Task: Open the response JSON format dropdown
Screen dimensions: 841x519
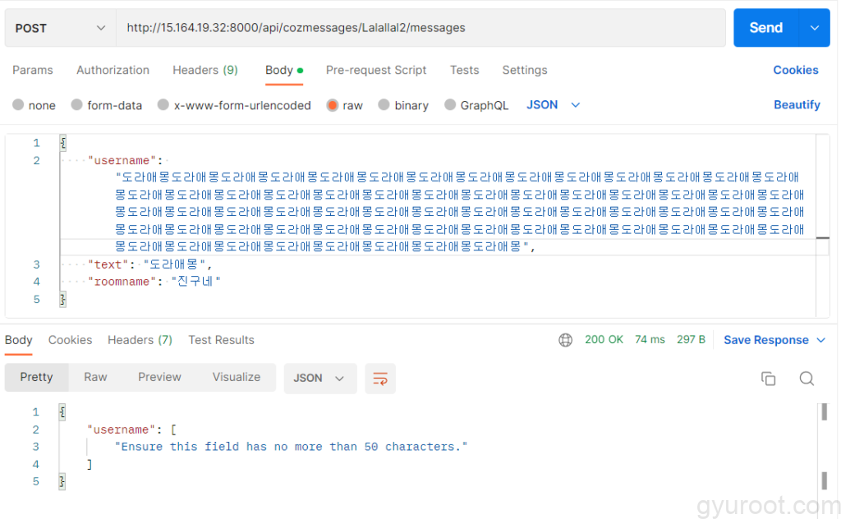Action: [x=320, y=379]
